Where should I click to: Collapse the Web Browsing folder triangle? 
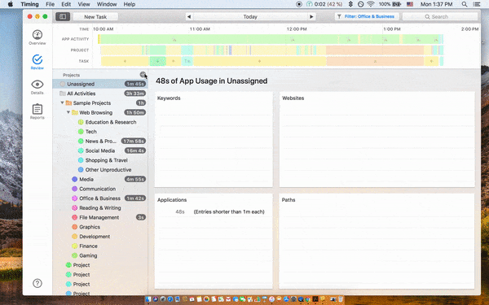tap(68, 112)
